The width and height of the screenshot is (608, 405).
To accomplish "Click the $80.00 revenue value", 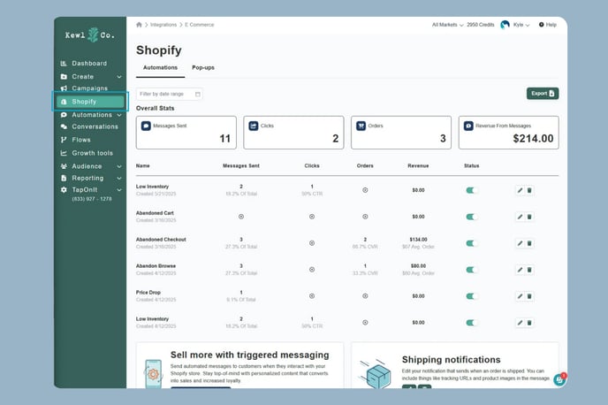I will point(418,266).
